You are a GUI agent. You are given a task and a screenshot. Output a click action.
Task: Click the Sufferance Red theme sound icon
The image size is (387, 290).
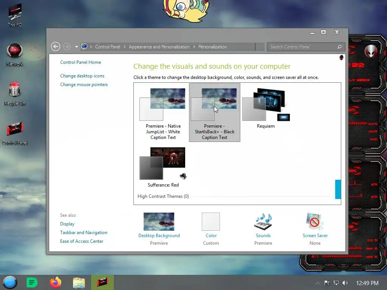183,176
